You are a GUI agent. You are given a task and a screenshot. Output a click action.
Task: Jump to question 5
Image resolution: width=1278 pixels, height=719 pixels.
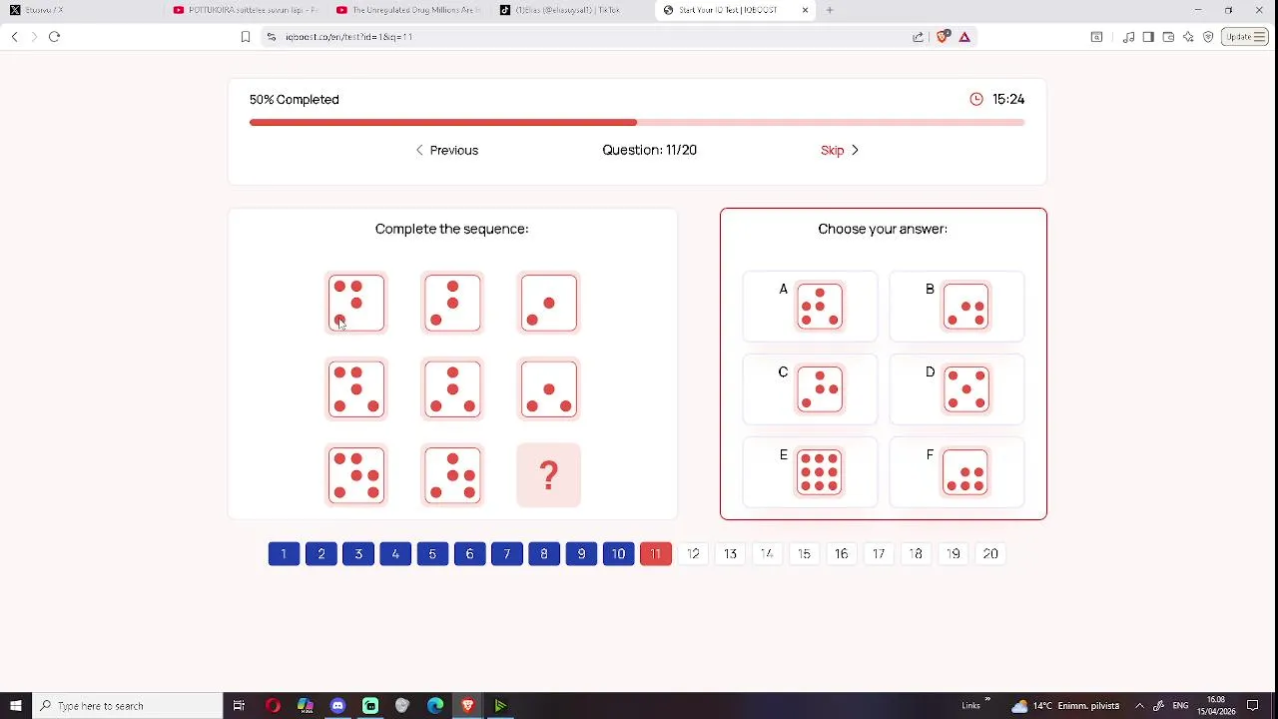[x=432, y=554]
